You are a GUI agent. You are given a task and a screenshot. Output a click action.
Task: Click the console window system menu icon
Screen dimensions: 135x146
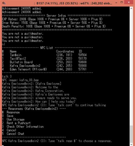pos(4,3)
